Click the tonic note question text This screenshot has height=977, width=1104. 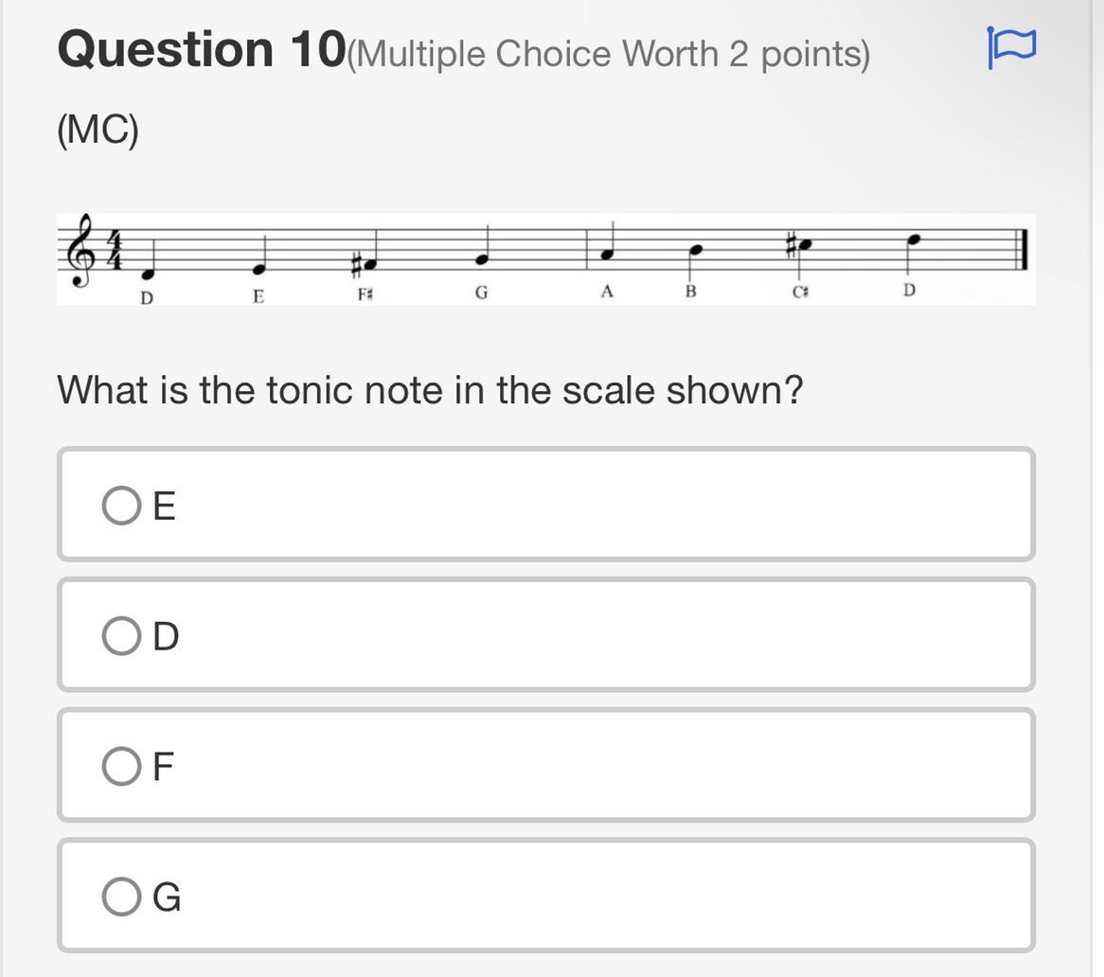(430, 389)
